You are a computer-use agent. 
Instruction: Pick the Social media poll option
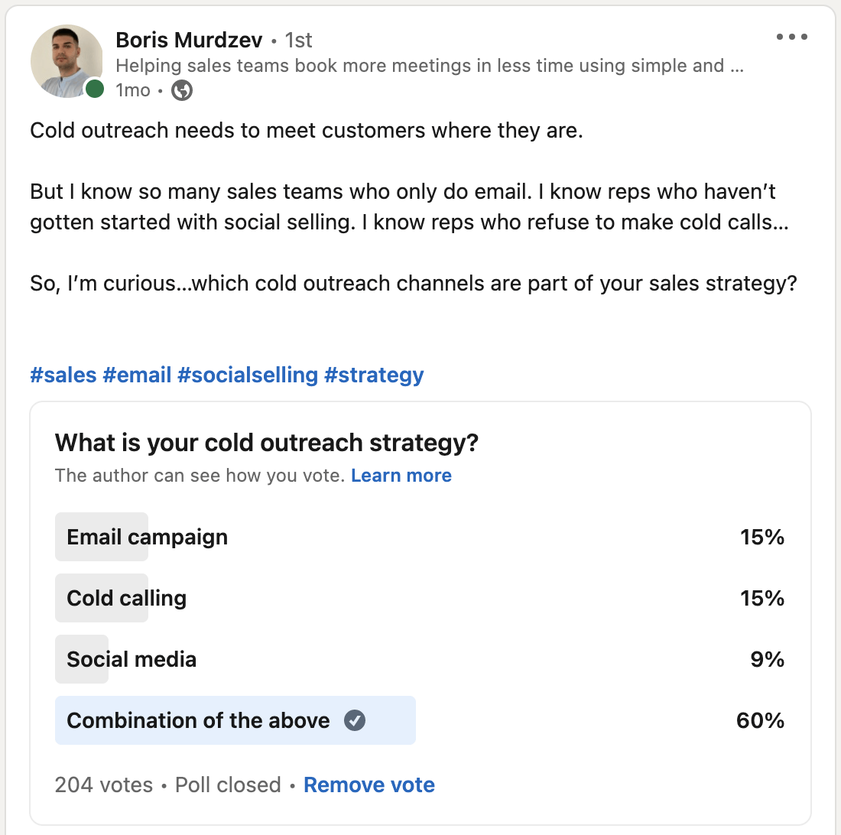click(132, 659)
